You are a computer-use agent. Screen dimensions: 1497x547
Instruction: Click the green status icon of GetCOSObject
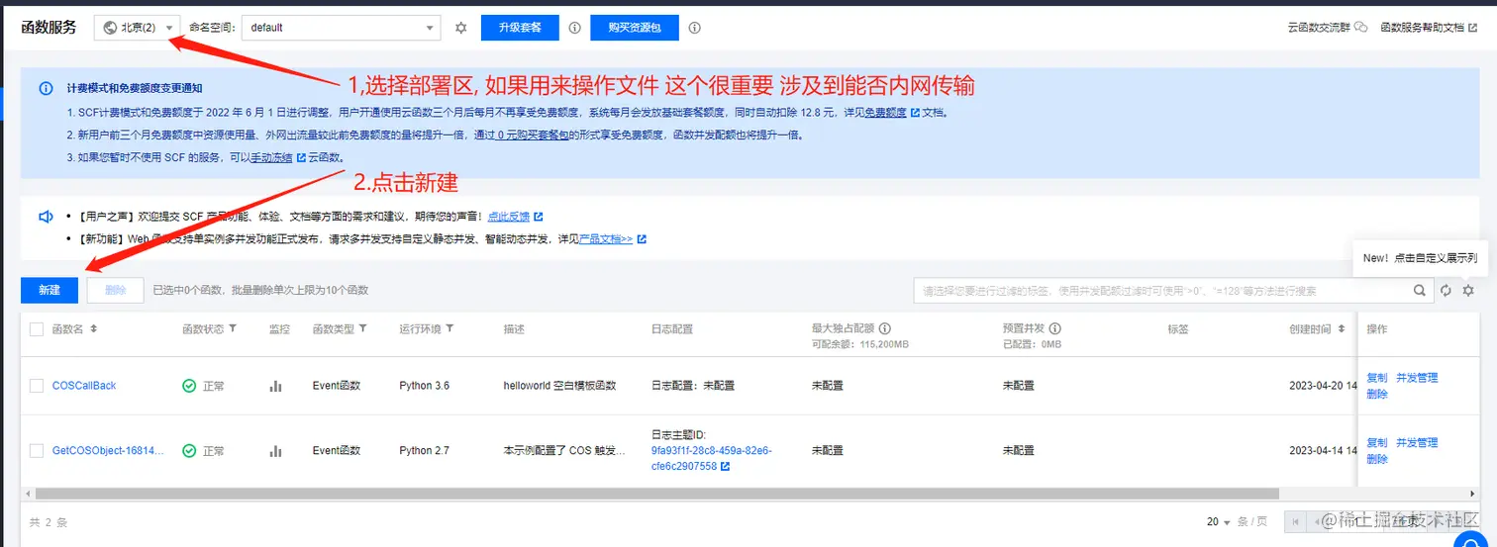pos(189,450)
